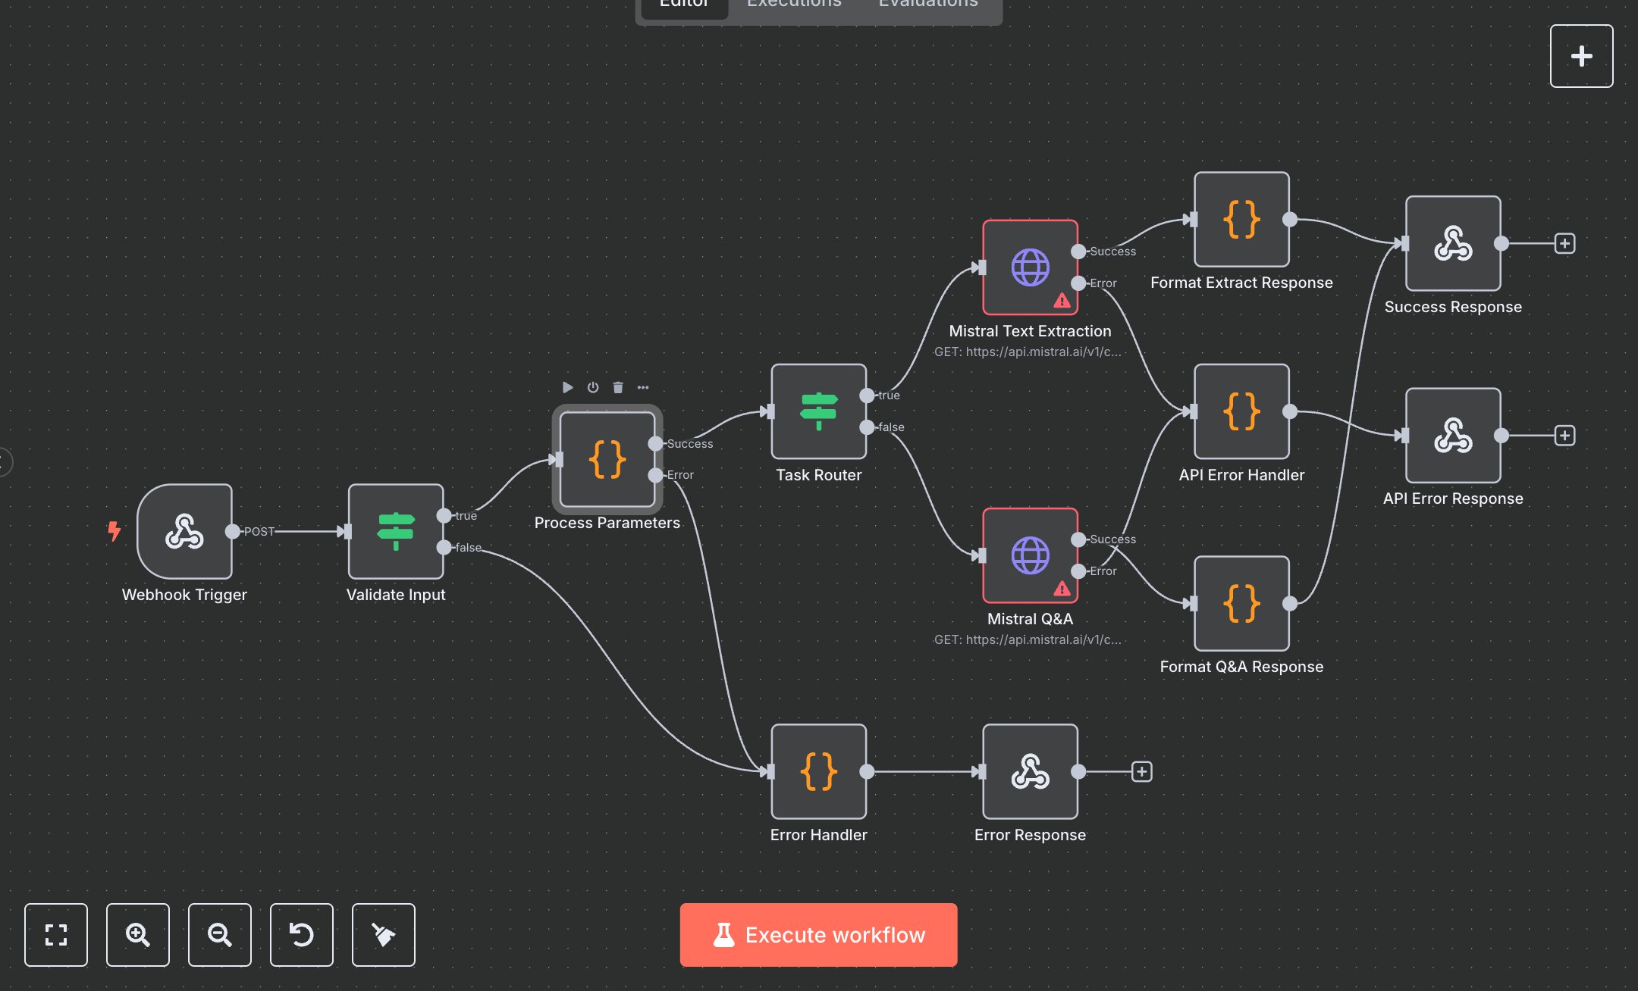The height and width of the screenshot is (991, 1638).
Task: Disable Process Parameters with the power toggle
Action: (x=593, y=387)
